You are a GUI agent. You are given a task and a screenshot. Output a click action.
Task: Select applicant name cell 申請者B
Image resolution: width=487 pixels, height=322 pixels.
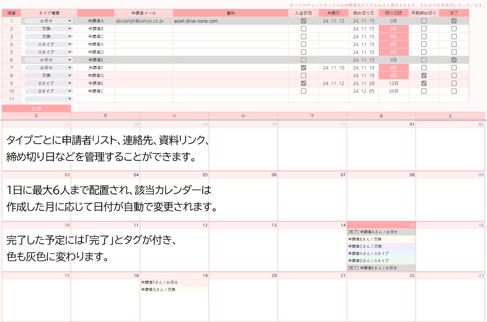point(96,29)
